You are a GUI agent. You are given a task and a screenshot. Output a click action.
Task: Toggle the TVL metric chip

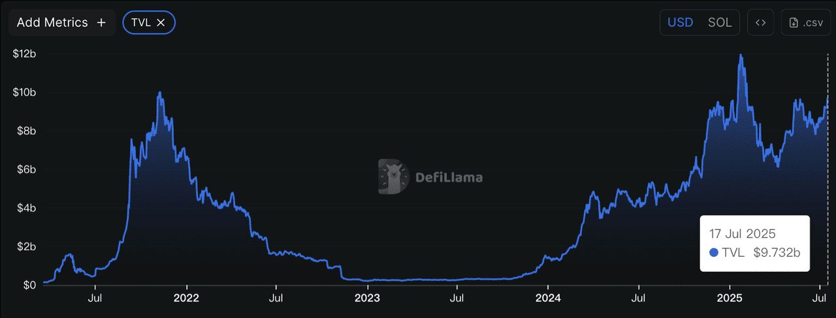click(141, 23)
